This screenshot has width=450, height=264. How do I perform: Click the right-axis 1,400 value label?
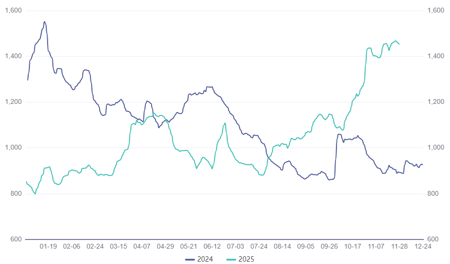coord(436,56)
